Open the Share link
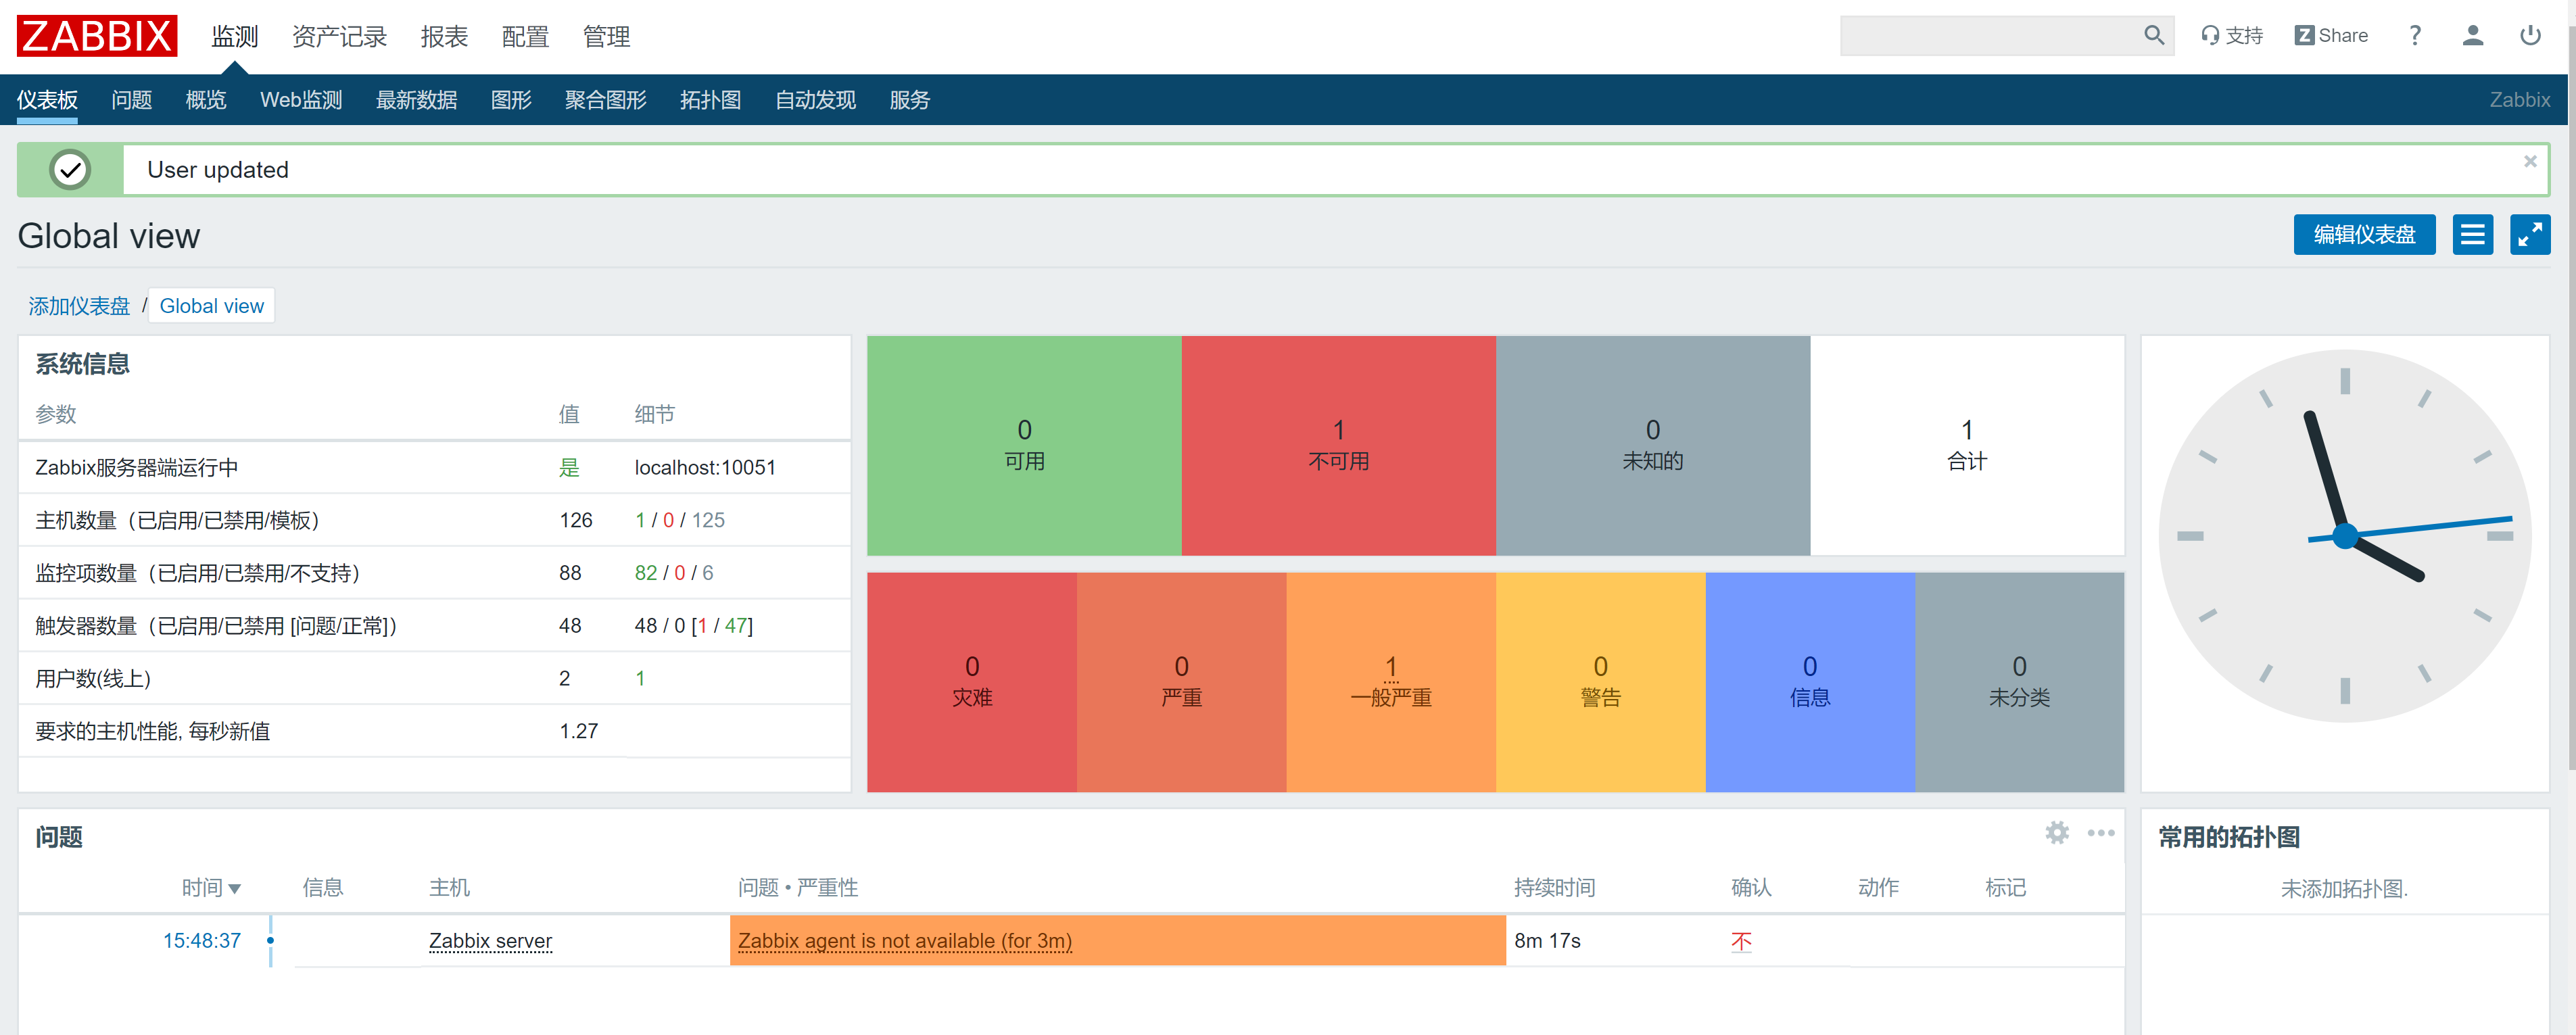 pyautogui.click(x=2331, y=36)
